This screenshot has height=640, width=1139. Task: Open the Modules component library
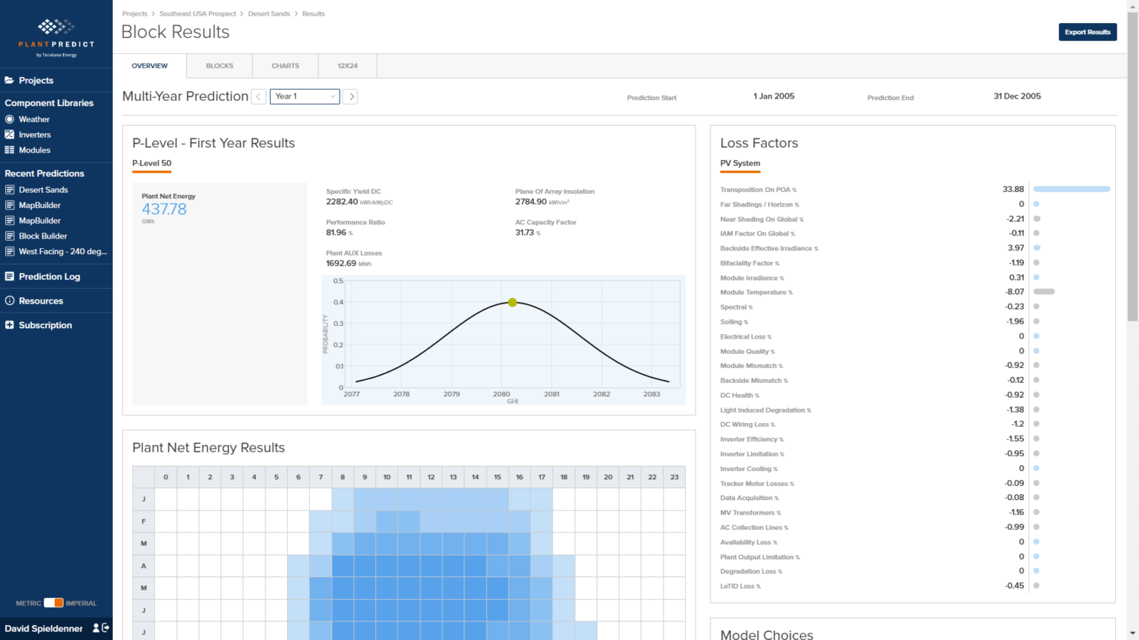[x=33, y=150]
